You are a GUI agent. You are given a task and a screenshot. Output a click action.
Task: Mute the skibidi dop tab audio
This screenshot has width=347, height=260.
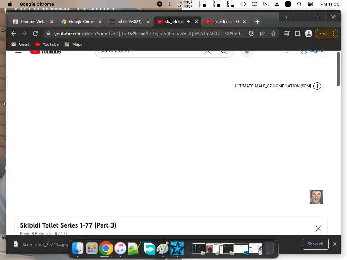[x=237, y=22]
